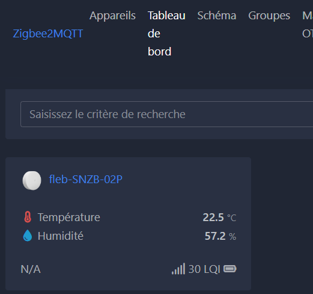Click the signal strength bars icon
The image size is (313, 294).
coord(178,269)
